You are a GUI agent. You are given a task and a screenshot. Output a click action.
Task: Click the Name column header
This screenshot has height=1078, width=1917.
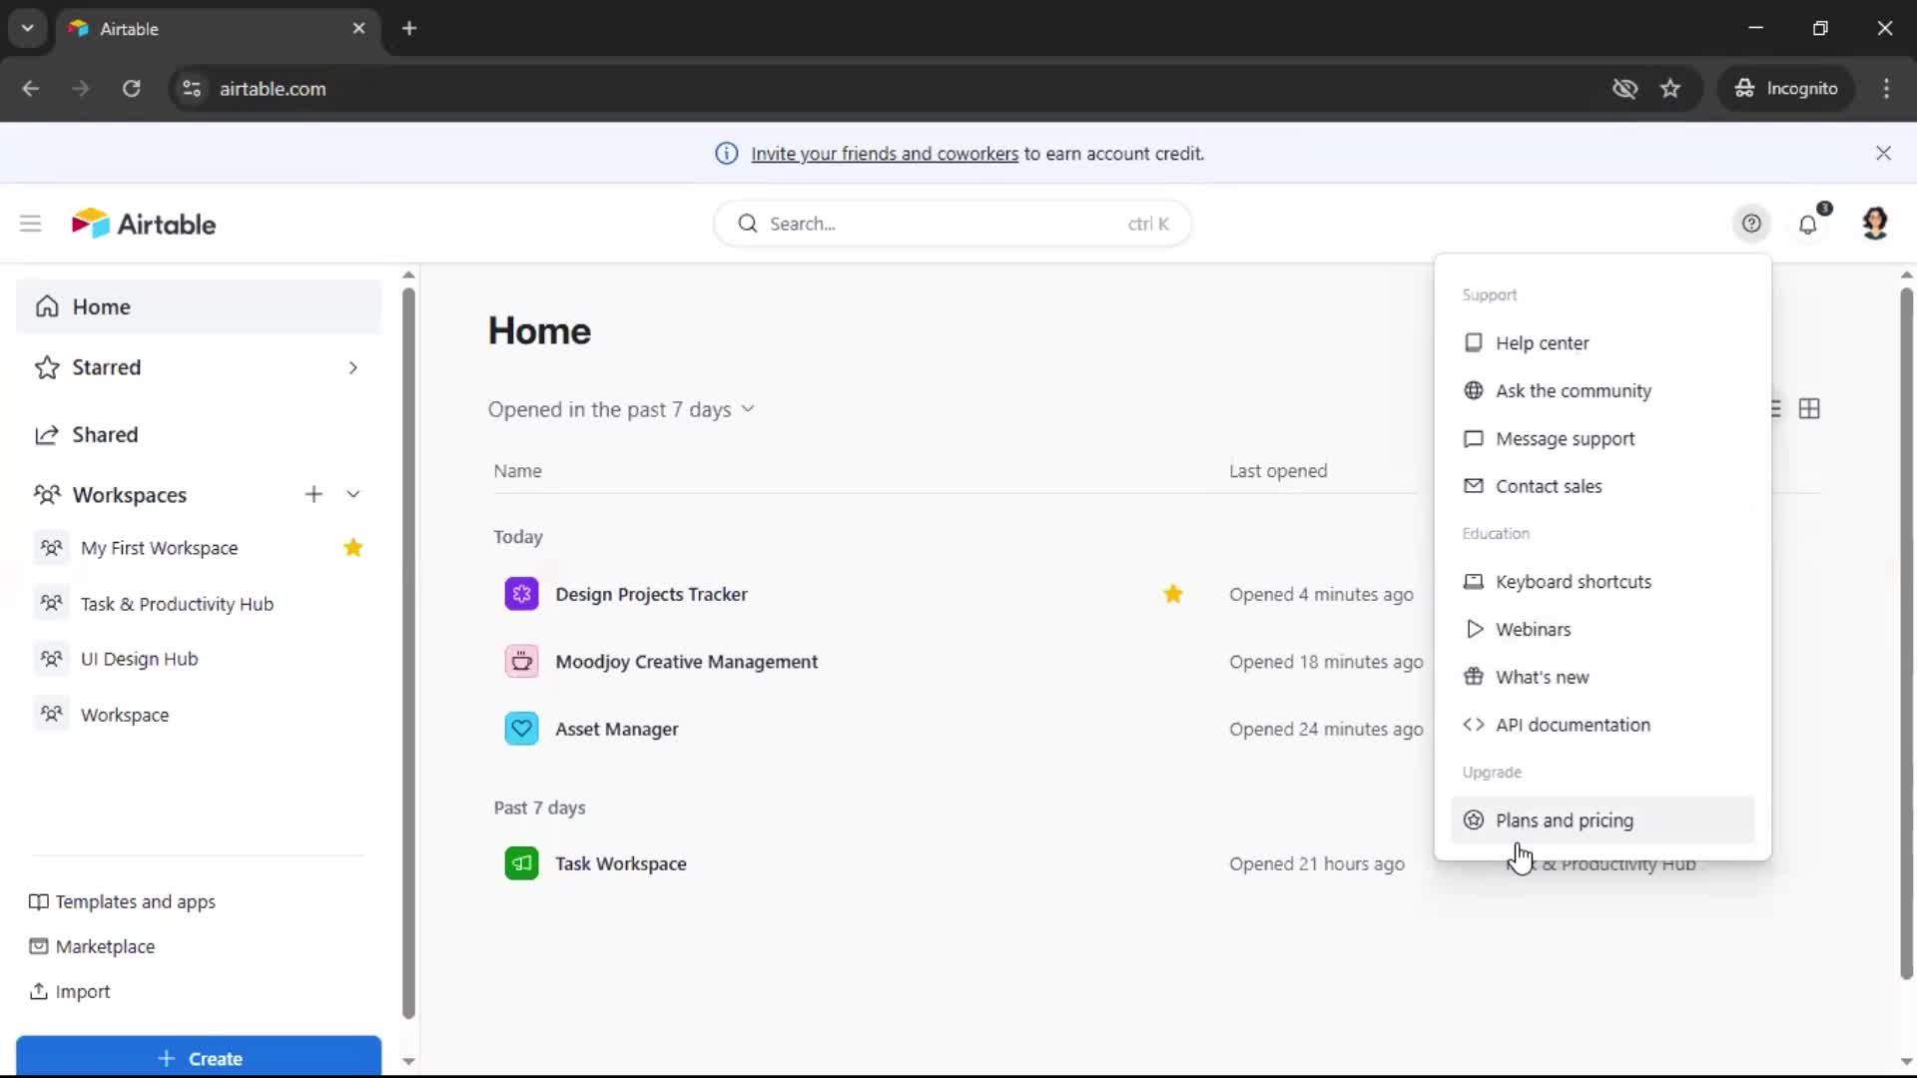517,470
